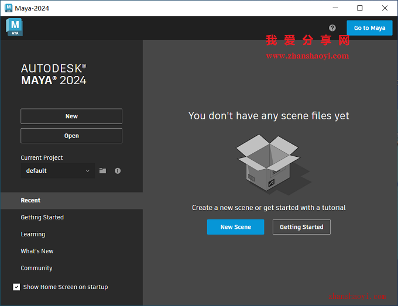Show project info via info icon
The image size is (398, 306).
point(118,171)
